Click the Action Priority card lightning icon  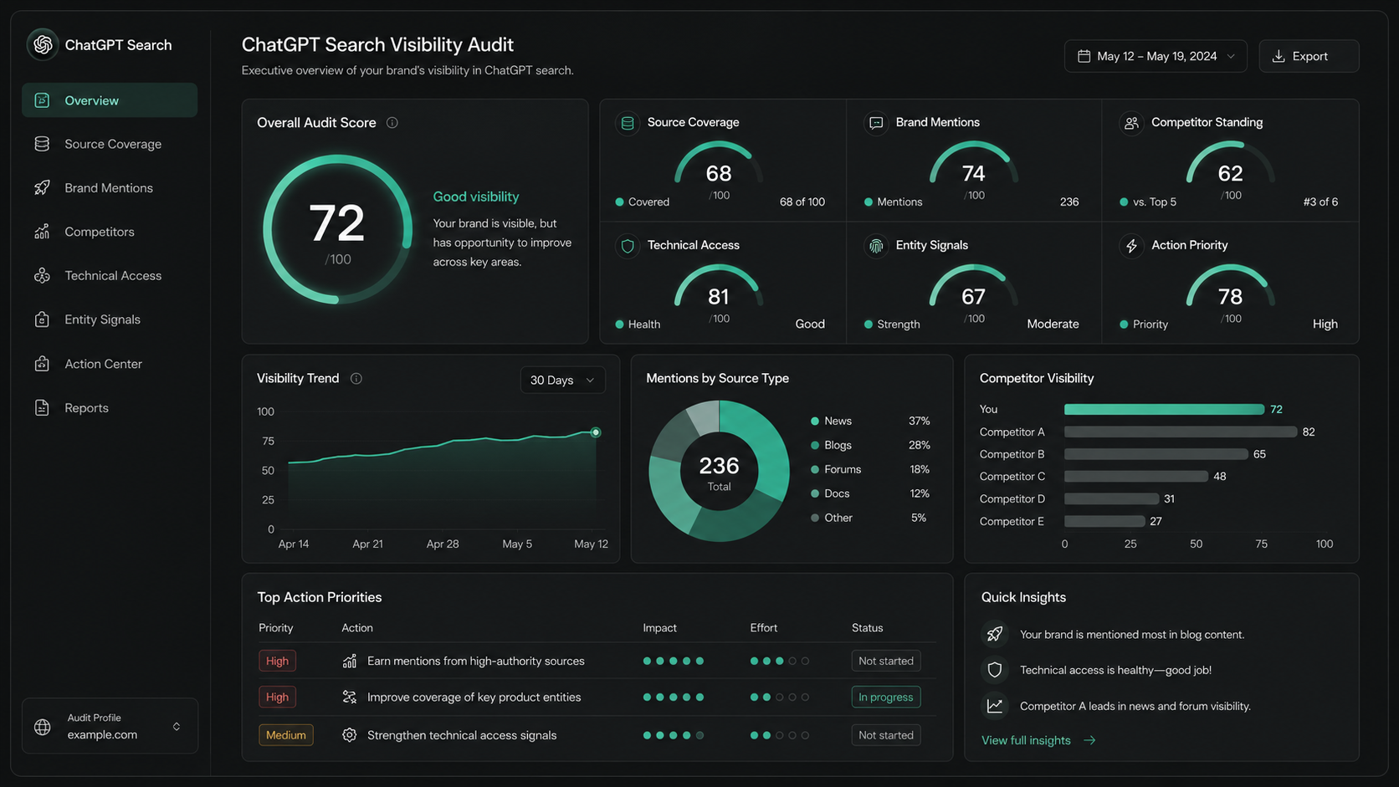[1131, 246]
